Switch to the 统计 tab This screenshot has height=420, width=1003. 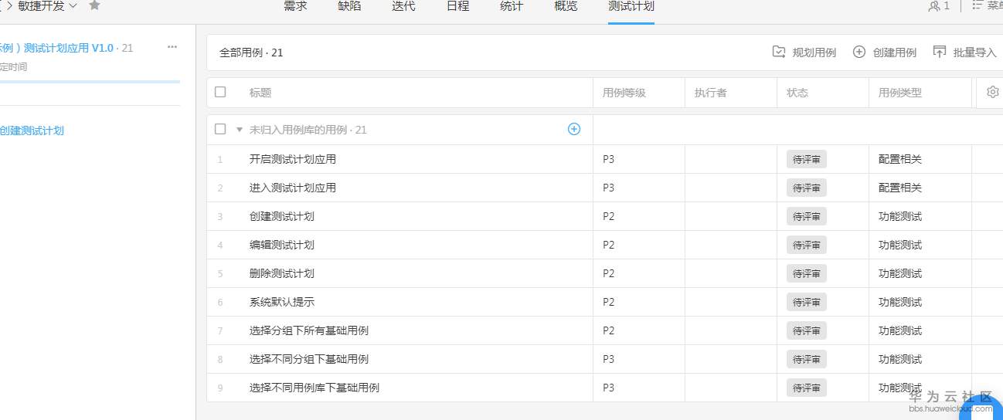click(x=512, y=6)
